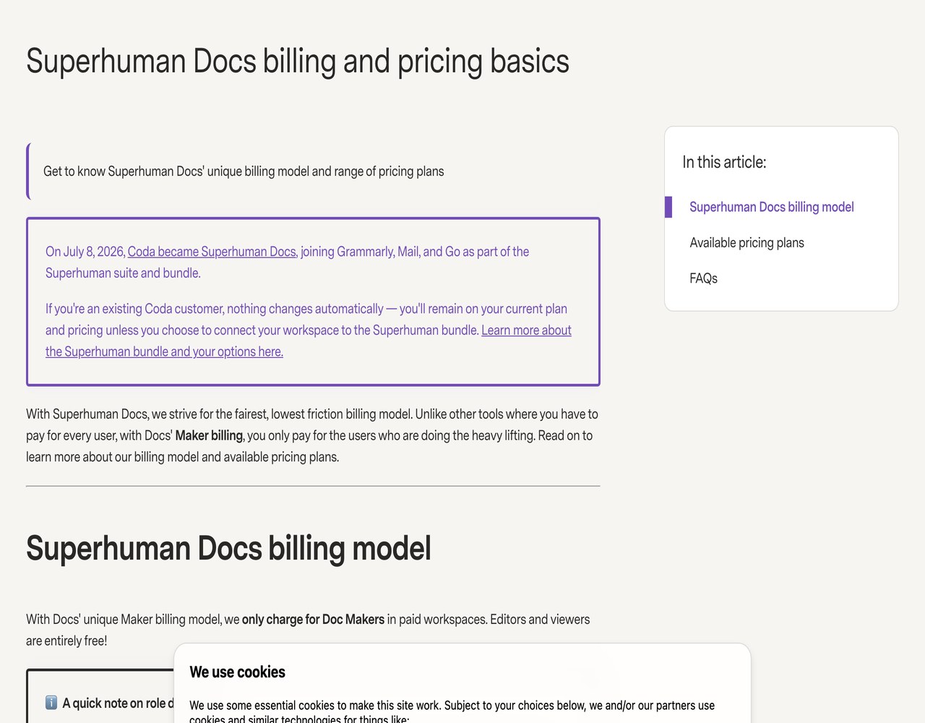925x723 pixels.
Task: Go to 'Available pricing plans' section
Action: point(747,243)
